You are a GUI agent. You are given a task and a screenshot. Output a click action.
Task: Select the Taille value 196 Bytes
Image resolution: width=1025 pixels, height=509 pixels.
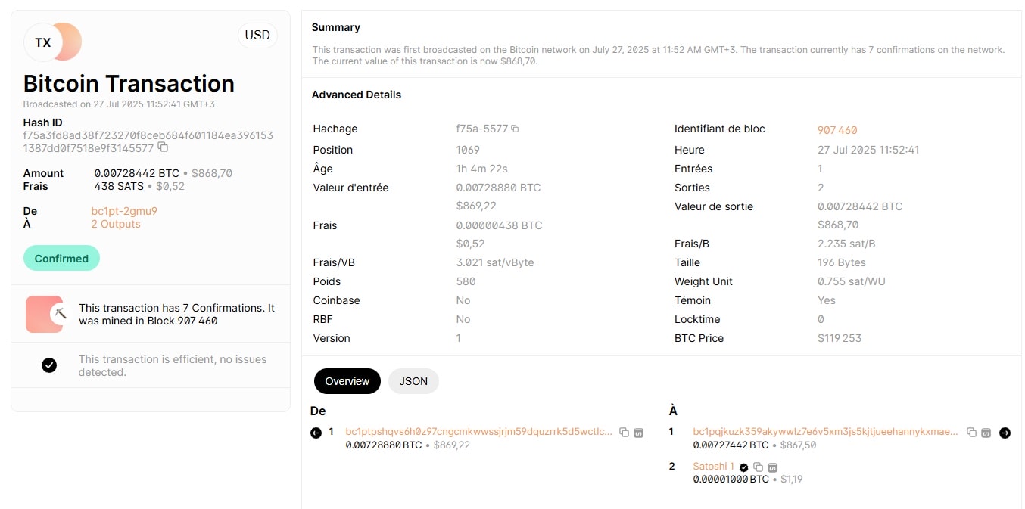pos(842,262)
